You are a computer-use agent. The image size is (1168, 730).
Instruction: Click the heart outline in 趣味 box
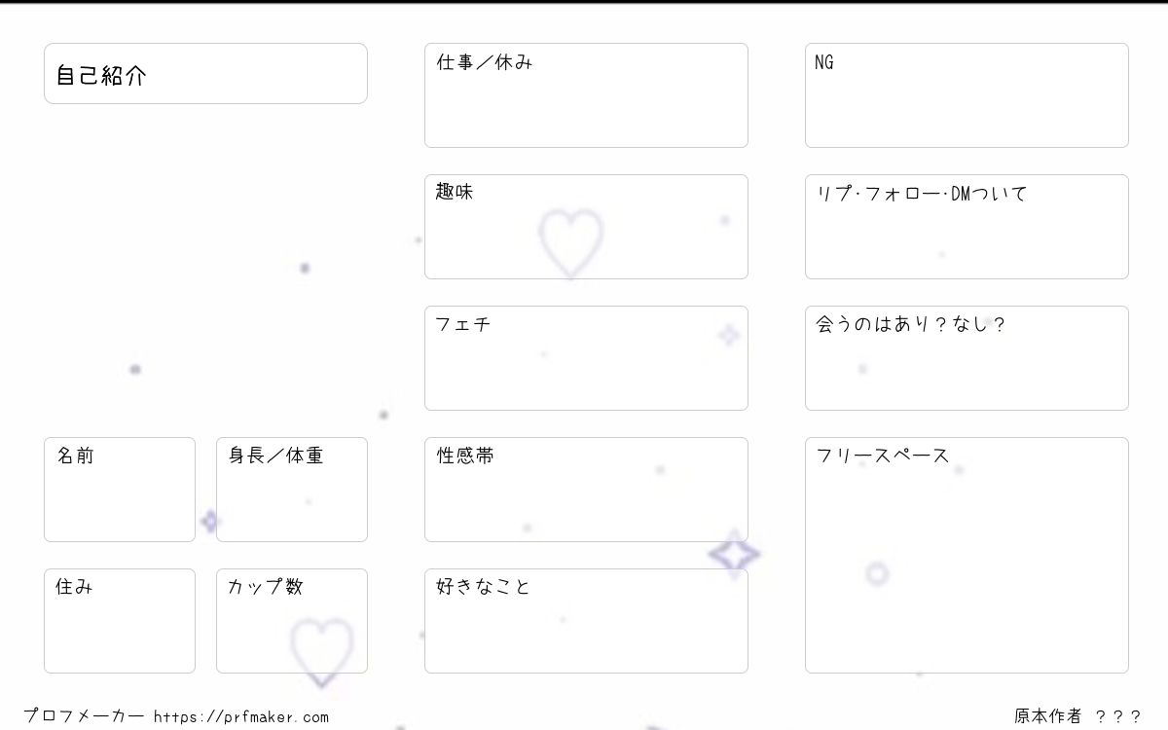pyautogui.click(x=571, y=243)
